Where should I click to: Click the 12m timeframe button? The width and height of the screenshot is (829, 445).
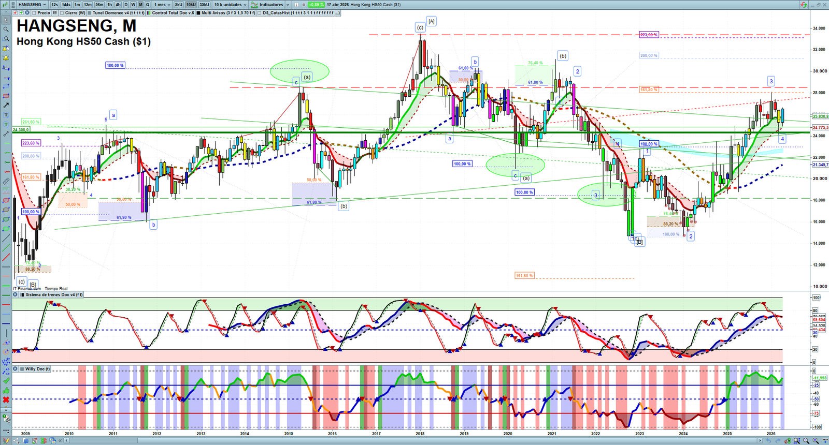[88, 5]
